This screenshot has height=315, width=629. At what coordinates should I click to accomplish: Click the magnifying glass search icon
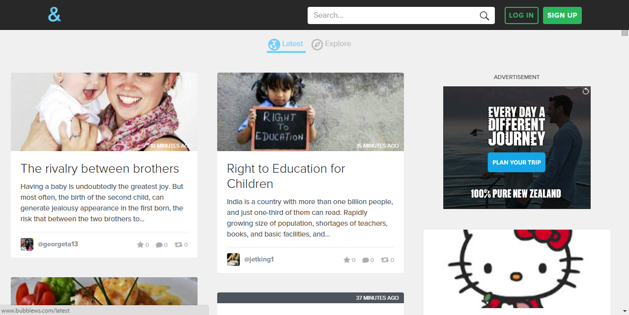(x=485, y=16)
